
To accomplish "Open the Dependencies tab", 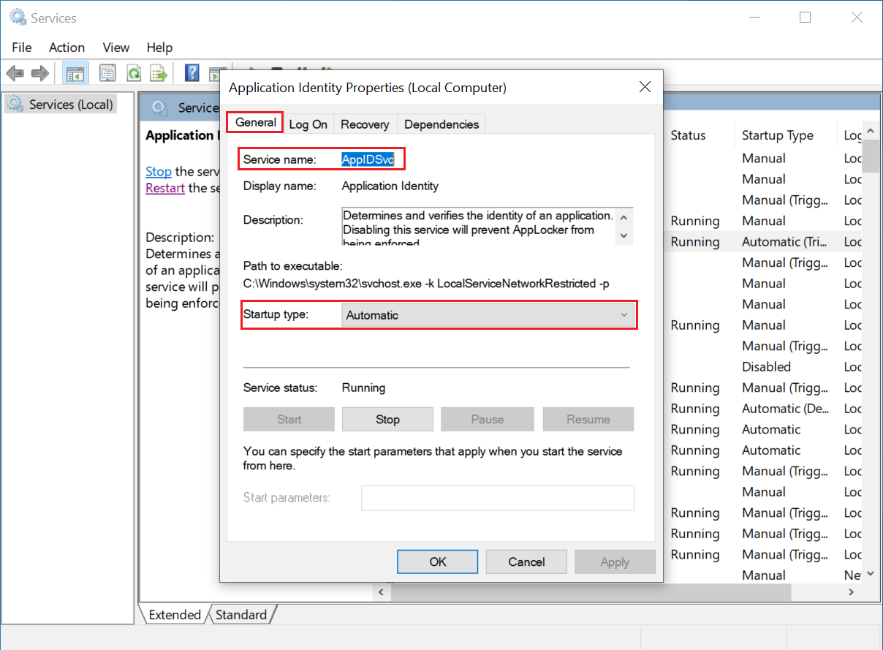I will pos(441,124).
